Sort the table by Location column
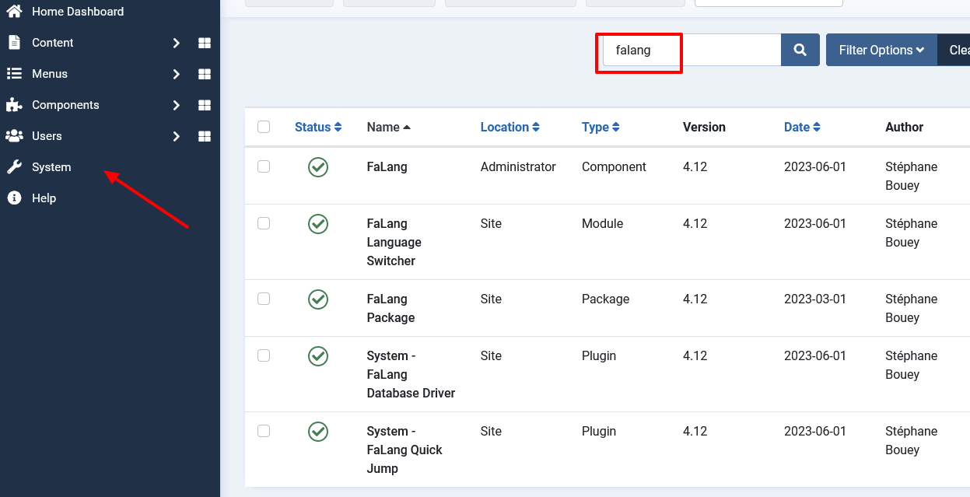Viewport: 970px width, 497px height. (510, 127)
